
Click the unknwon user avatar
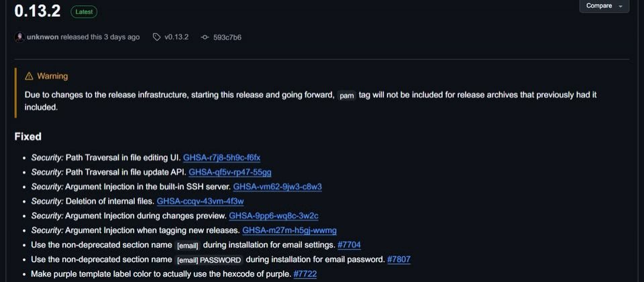coord(19,38)
